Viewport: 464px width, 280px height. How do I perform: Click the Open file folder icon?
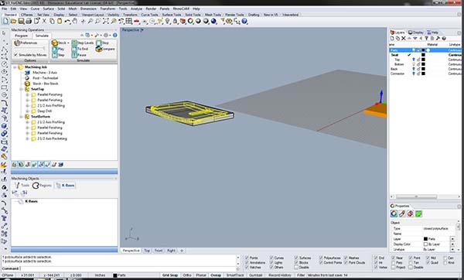pos(13,22)
